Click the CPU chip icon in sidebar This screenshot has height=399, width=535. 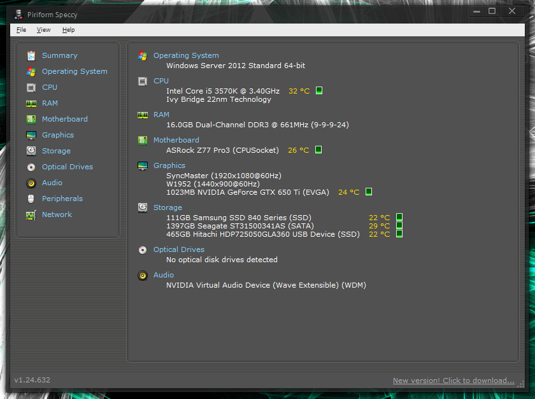point(31,88)
